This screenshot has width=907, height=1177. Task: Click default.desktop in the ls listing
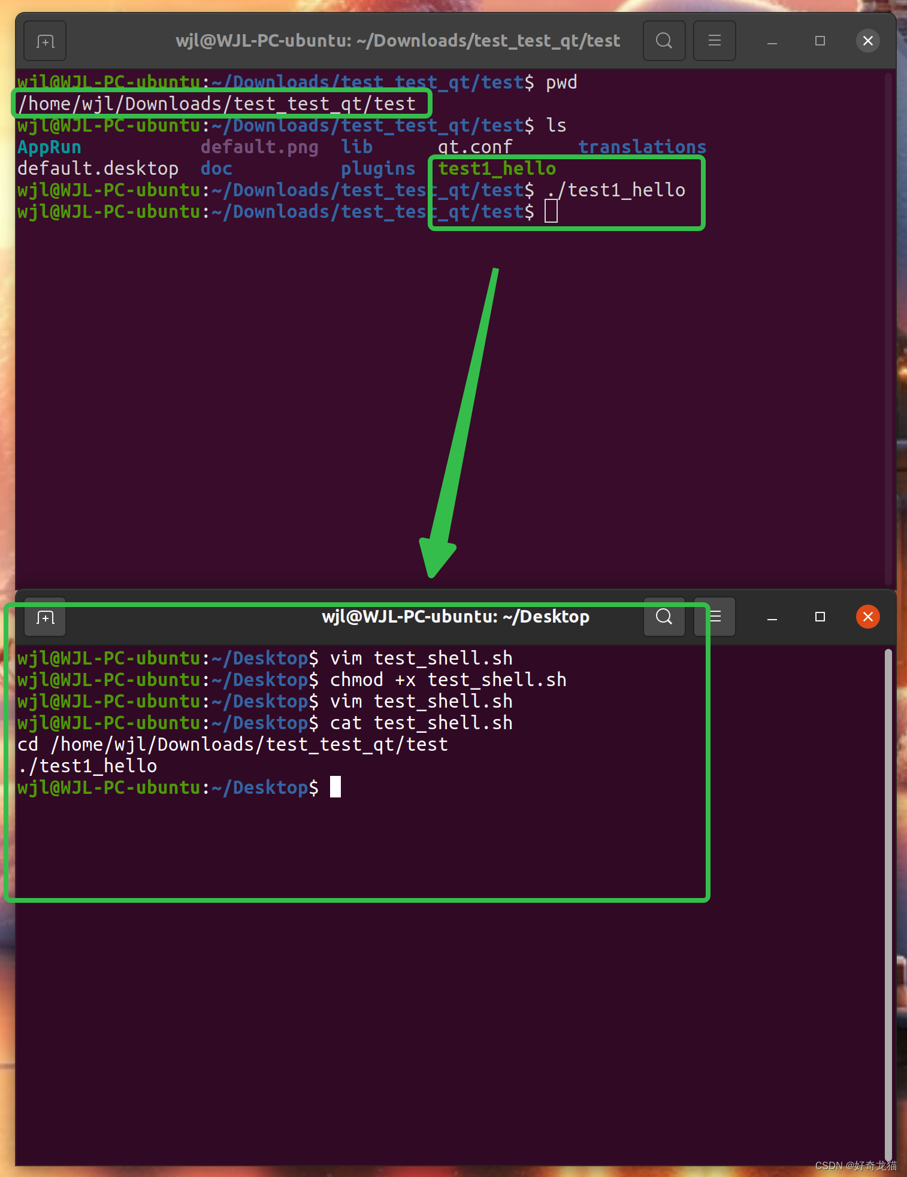click(x=98, y=169)
